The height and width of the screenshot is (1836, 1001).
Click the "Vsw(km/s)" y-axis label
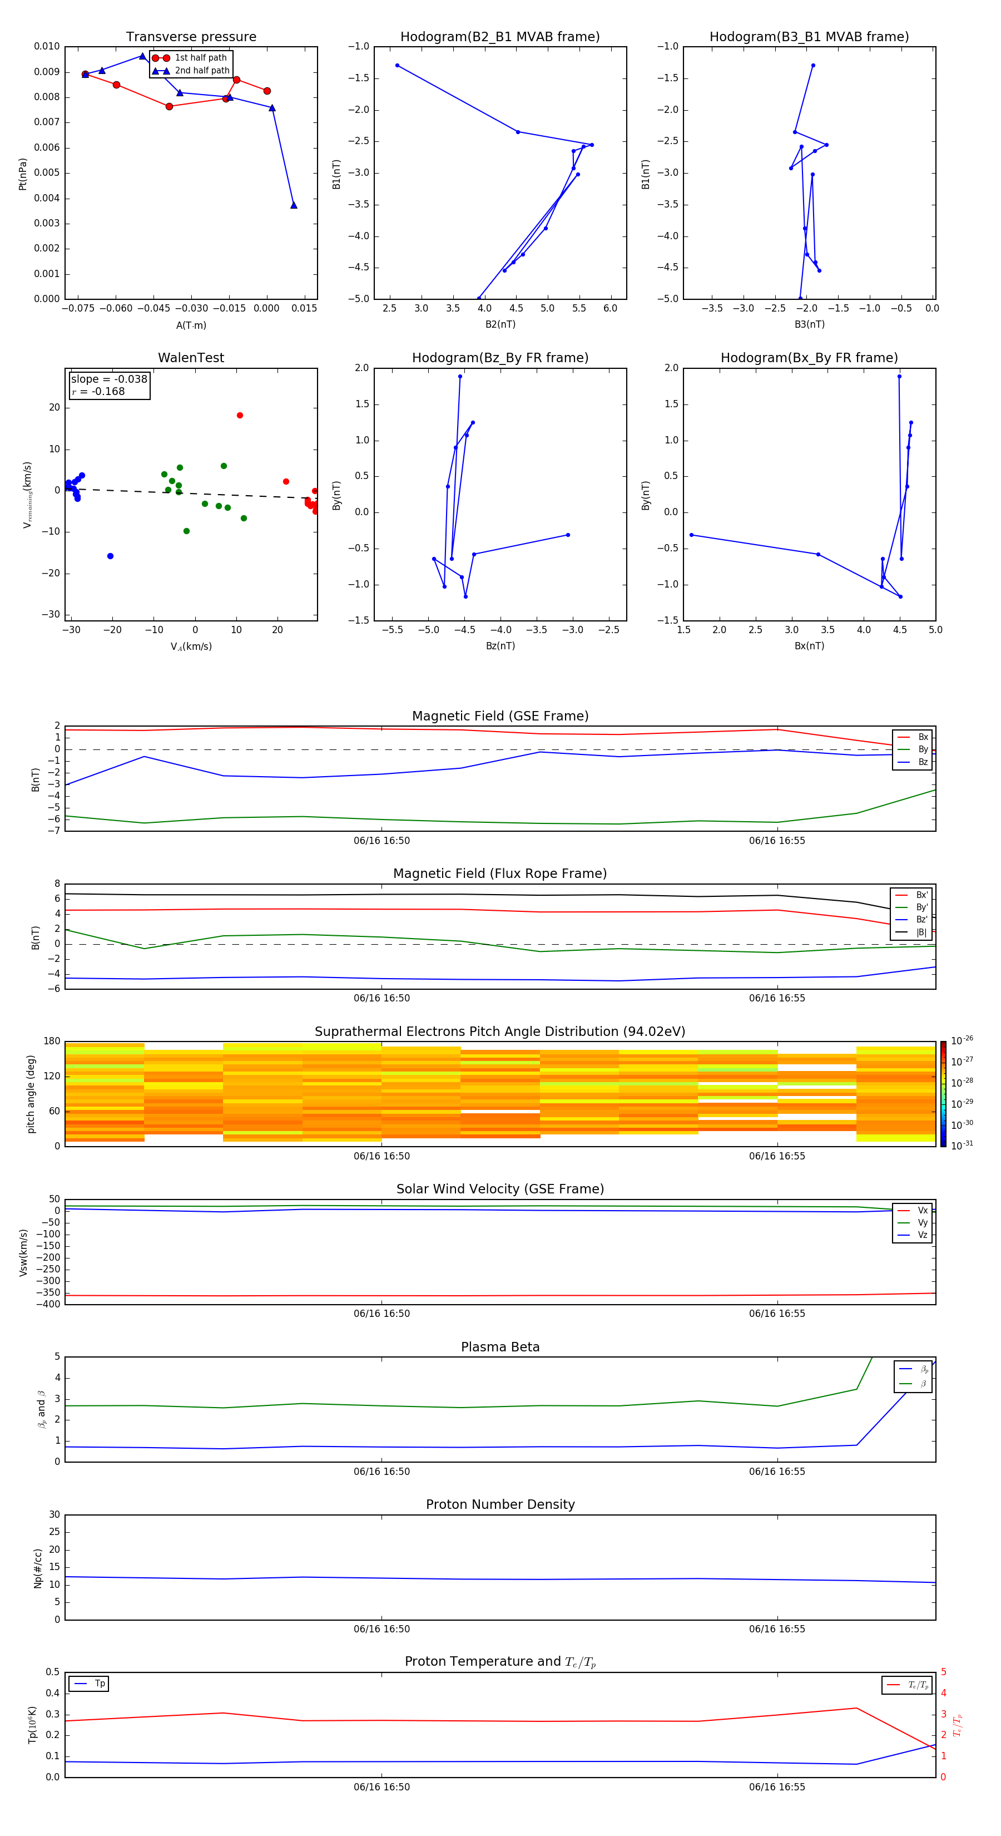(x=23, y=1252)
